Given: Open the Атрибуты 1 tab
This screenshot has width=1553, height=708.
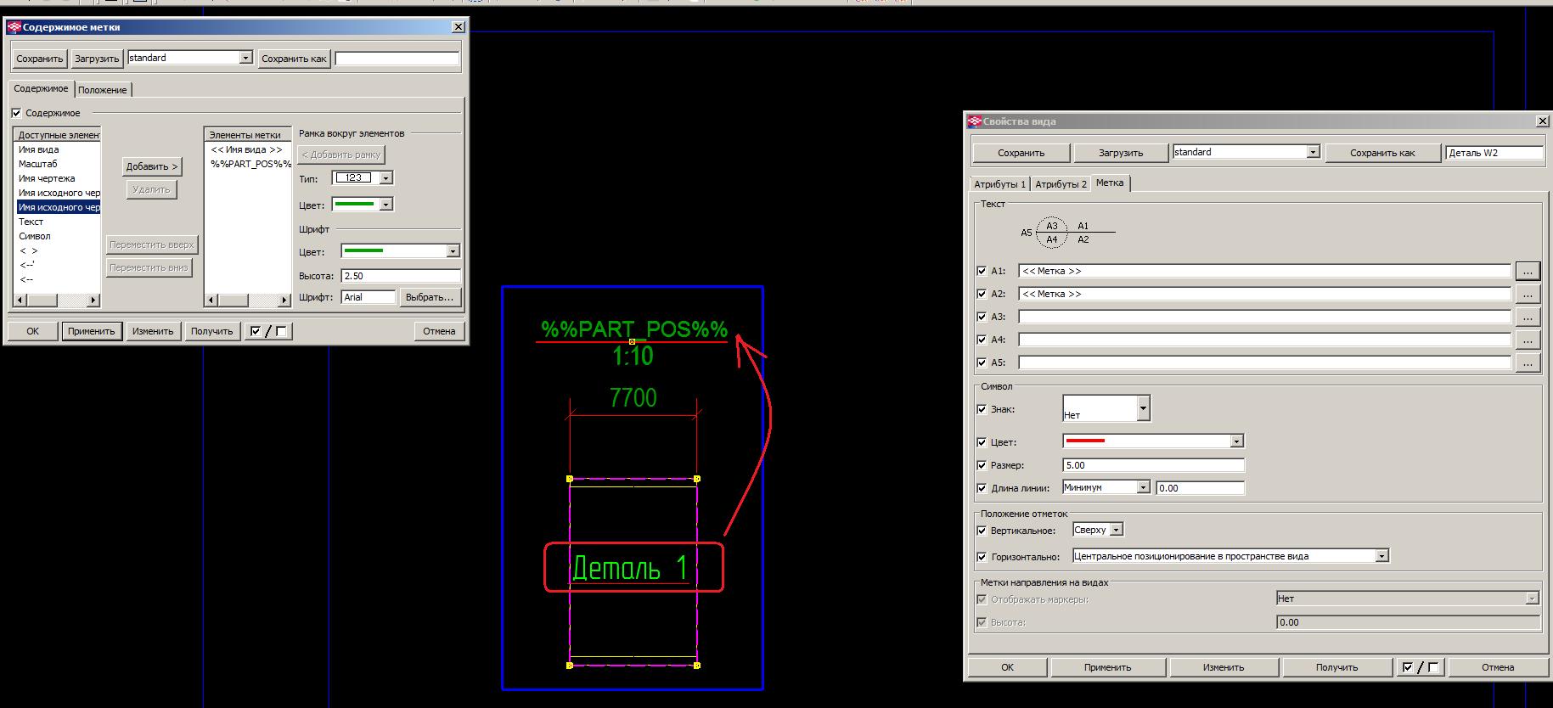Looking at the screenshot, I should pyautogui.click(x=999, y=184).
